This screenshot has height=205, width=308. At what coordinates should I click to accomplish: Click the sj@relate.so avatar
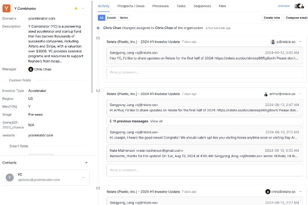point(273,42)
